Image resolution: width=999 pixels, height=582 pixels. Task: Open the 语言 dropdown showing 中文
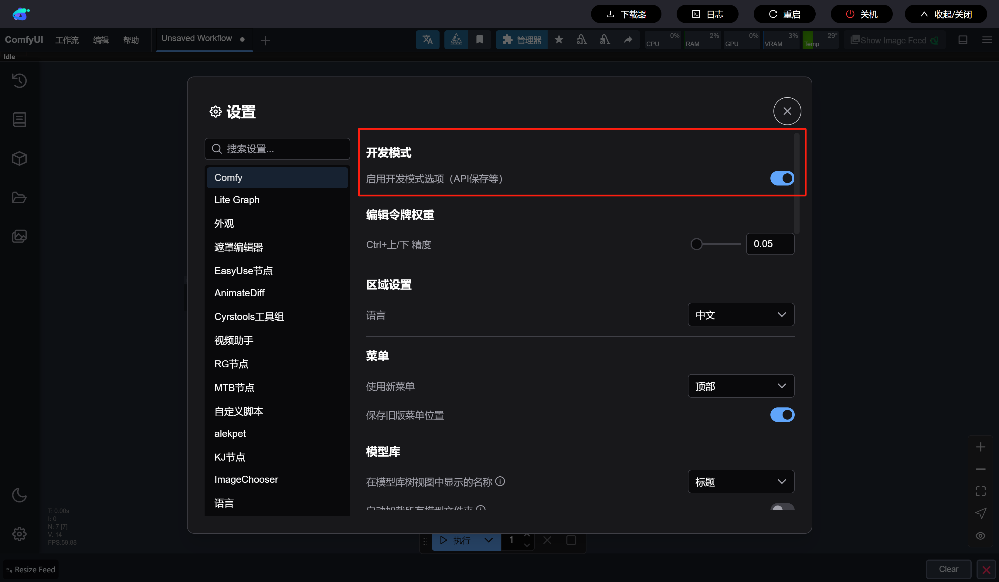(x=741, y=315)
